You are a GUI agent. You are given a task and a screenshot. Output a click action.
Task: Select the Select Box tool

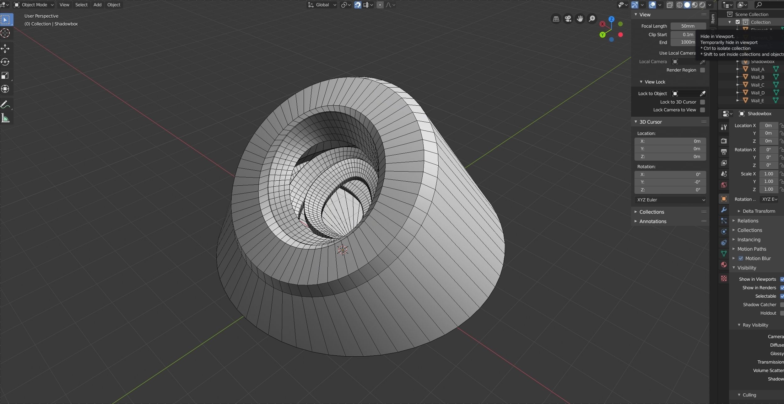(x=6, y=20)
